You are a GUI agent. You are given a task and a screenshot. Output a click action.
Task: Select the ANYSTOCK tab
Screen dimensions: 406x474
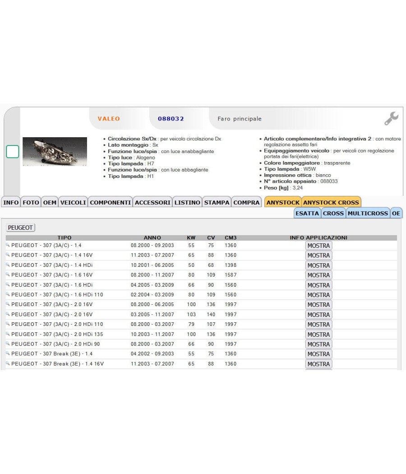(x=283, y=202)
